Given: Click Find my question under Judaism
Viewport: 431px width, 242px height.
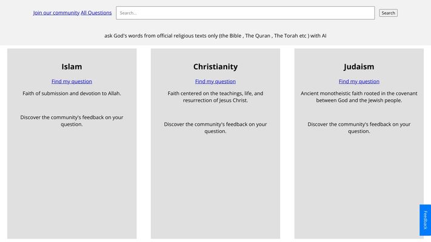Looking at the screenshot, I should (x=359, y=81).
